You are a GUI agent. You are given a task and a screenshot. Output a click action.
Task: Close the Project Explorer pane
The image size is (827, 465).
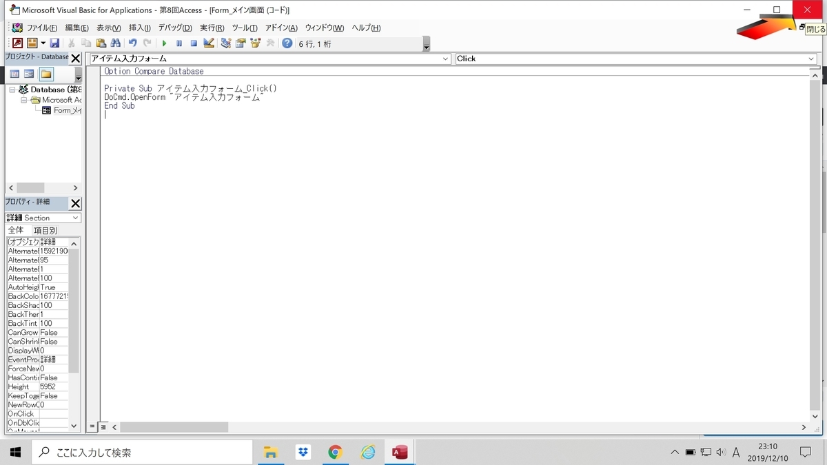(76, 58)
